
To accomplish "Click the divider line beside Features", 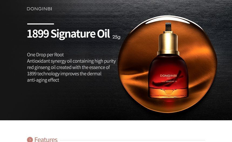I will tap(132, 140).
